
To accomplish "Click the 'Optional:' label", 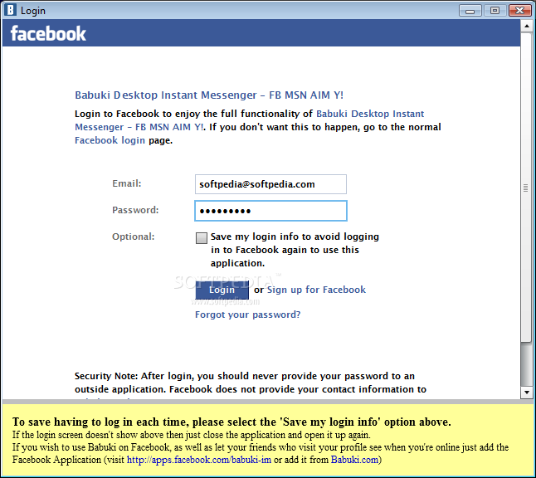I will click(x=134, y=237).
